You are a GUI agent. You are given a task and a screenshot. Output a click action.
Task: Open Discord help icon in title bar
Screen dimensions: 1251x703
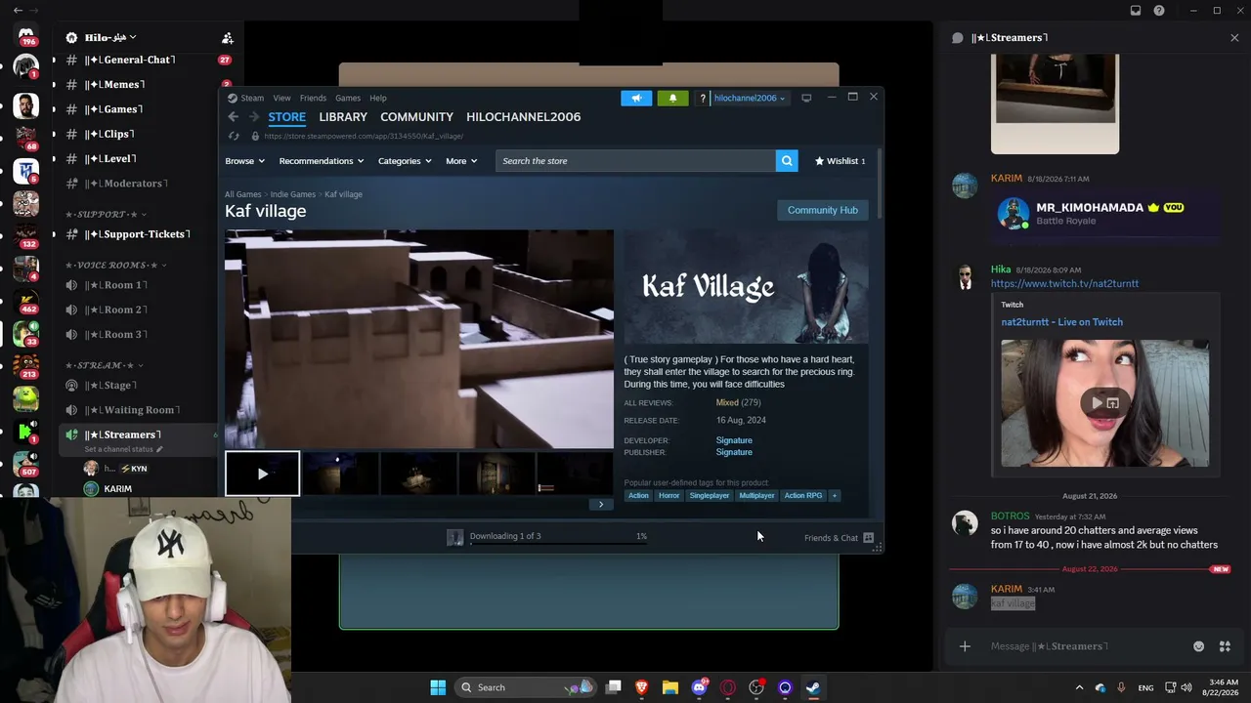(x=1159, y=11)
